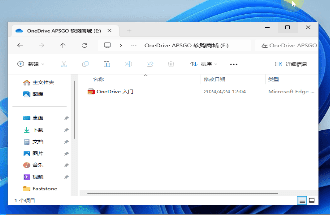Open 主文件夹 in the sidebar
The width and height of the screenshot is (330, 215).
39,83
